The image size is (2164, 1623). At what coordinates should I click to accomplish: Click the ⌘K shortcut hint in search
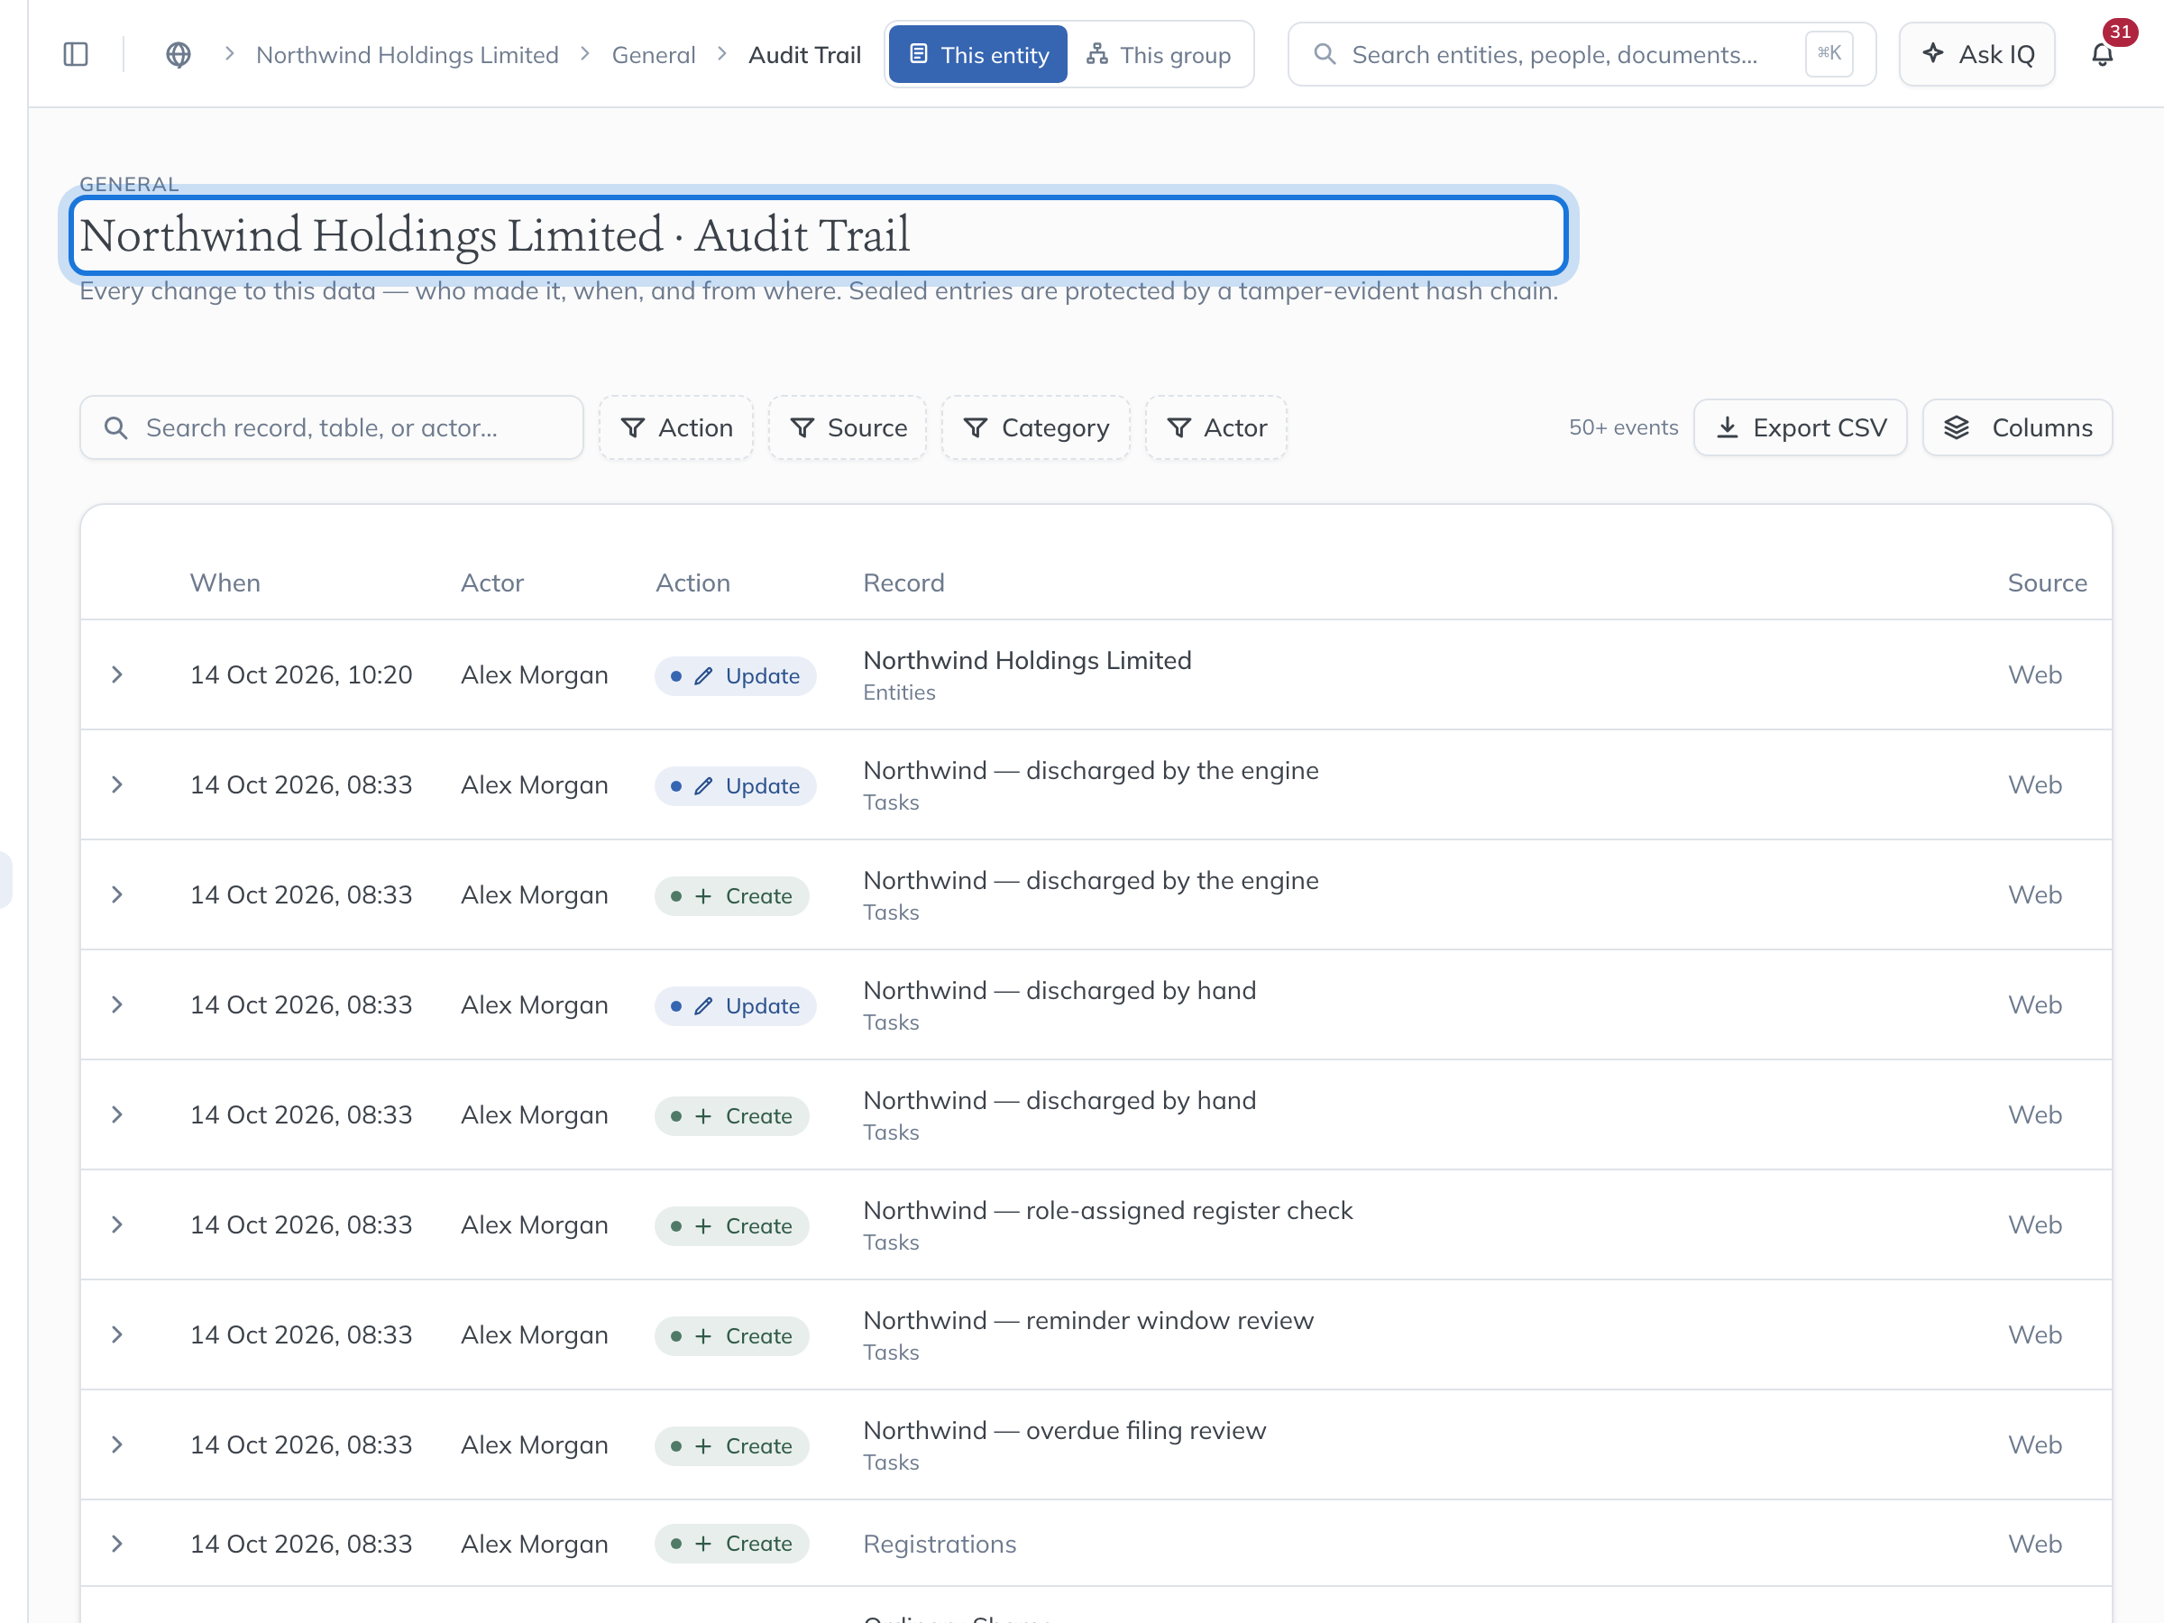[x=1829, y=54]
